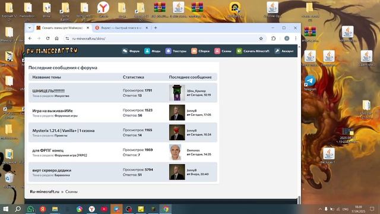The height and width of the screenshot is (214, 380).
Task: Open the Chrome three-dot menu
Action: point(296,38)
